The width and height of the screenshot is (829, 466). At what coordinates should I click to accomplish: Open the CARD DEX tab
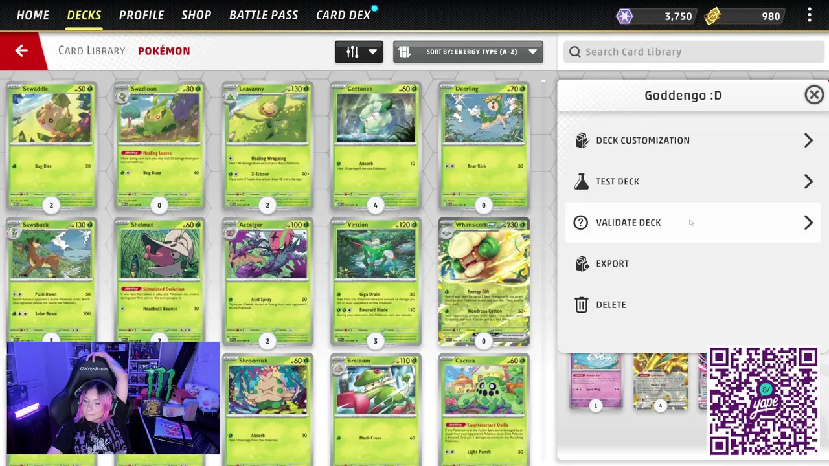pos(343,15)
